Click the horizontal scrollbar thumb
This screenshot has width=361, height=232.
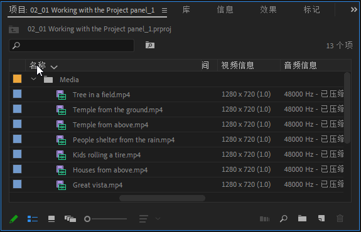(x=162, y=198)
